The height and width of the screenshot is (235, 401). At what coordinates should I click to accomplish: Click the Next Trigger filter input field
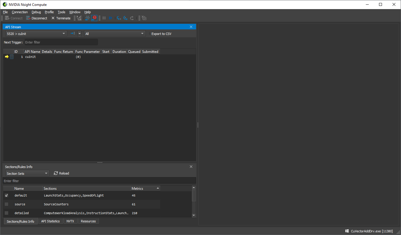(x=61, y=42)
